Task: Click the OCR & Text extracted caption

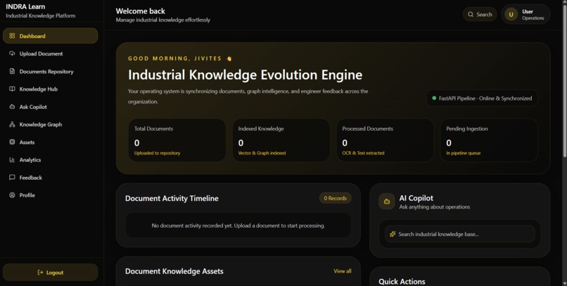Action: coord(363,153)
